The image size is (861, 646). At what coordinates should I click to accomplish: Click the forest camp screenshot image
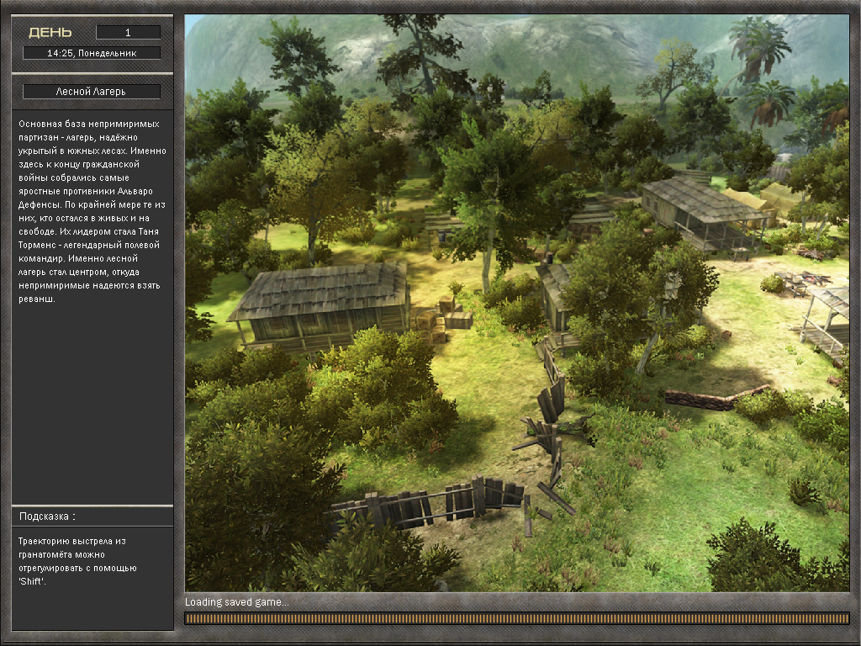(x=517, y=303)
